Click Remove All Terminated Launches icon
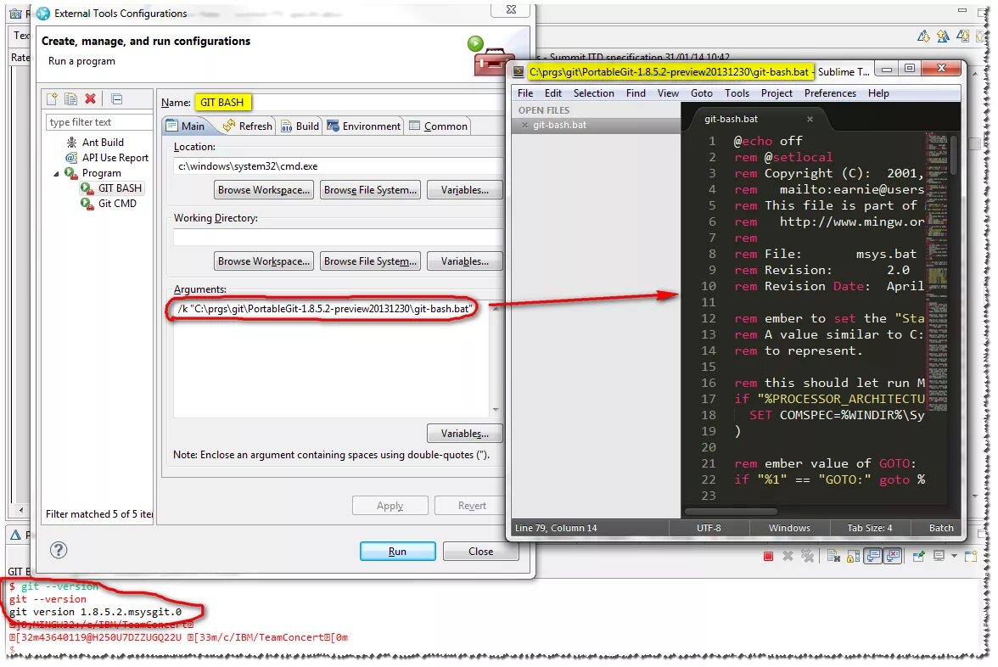Viewport: 998px width, 667px height. coord(807,557)
